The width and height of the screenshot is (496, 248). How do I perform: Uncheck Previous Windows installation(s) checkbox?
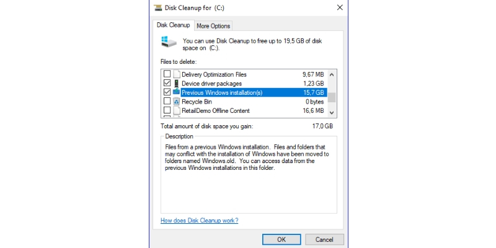pos(167,92)
